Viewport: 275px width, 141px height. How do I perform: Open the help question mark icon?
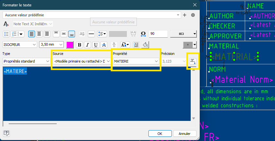tap(6, 133)
